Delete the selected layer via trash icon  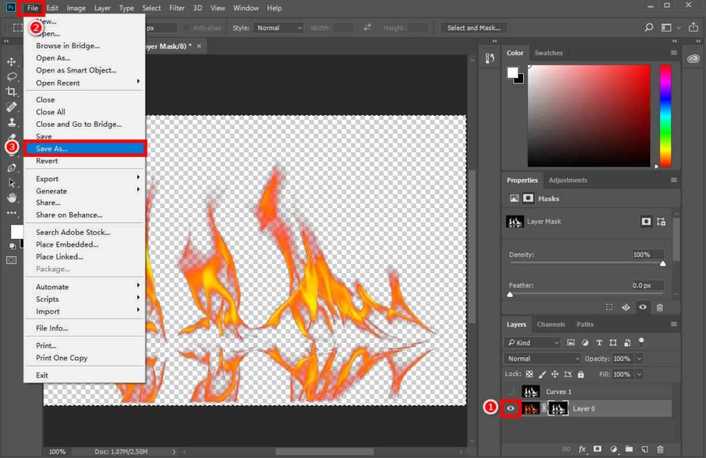(660, 448)
